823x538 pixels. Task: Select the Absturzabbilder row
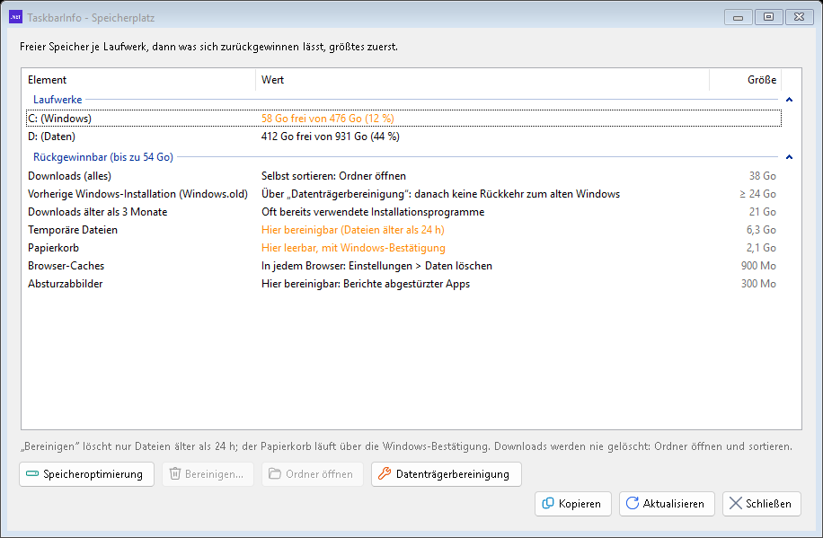coord(403,284)
